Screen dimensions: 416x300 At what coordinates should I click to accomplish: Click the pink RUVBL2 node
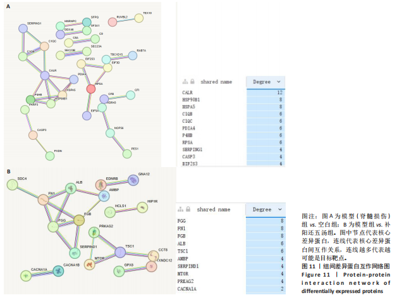tap(113, 22)
